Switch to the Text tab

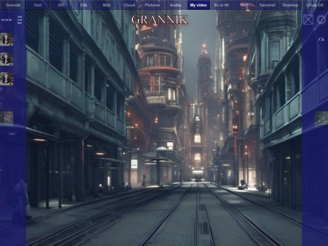pyautogui.click(x=38, y=5)
